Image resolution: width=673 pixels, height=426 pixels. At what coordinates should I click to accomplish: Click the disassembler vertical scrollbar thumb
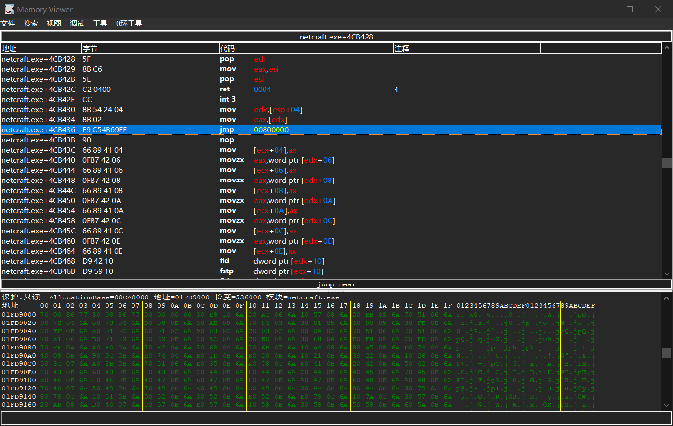coord(667,163)
